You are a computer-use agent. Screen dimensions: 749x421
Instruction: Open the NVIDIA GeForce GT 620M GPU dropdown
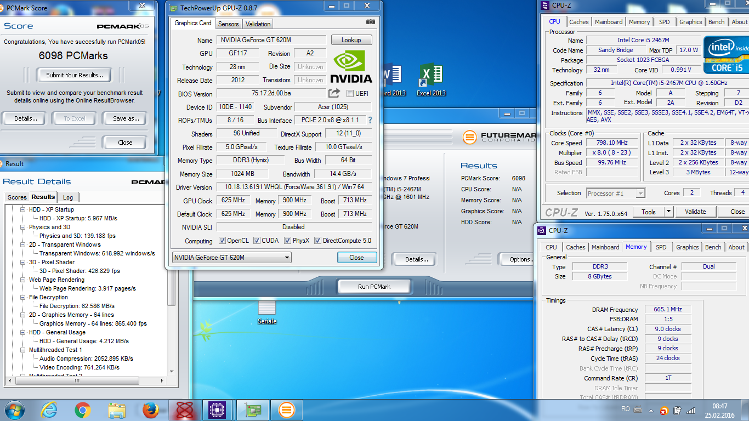(232, 258)
